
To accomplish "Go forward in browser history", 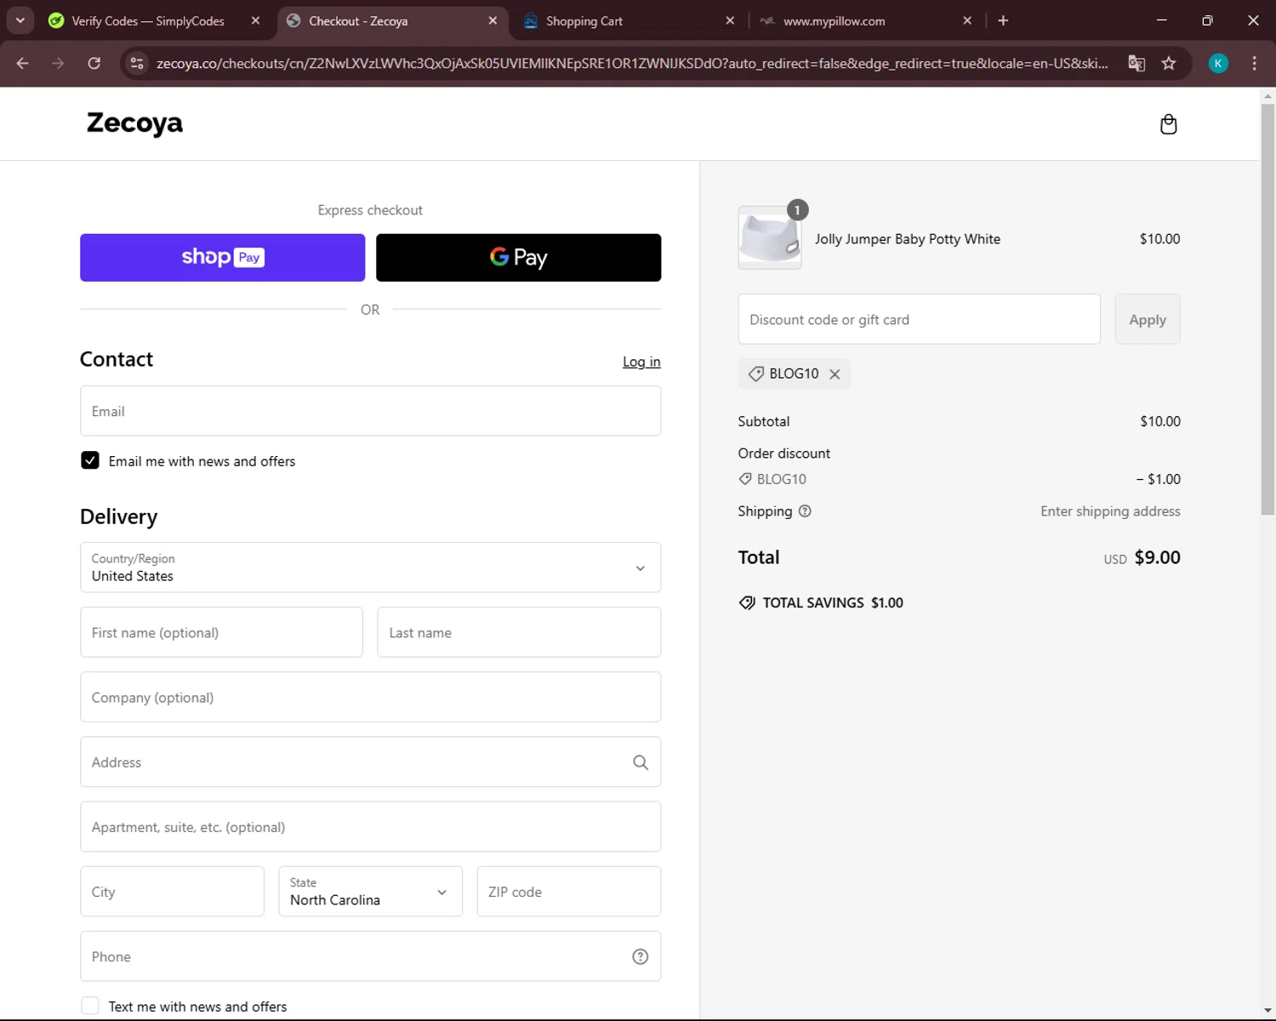I will click(x=58, y=63).
